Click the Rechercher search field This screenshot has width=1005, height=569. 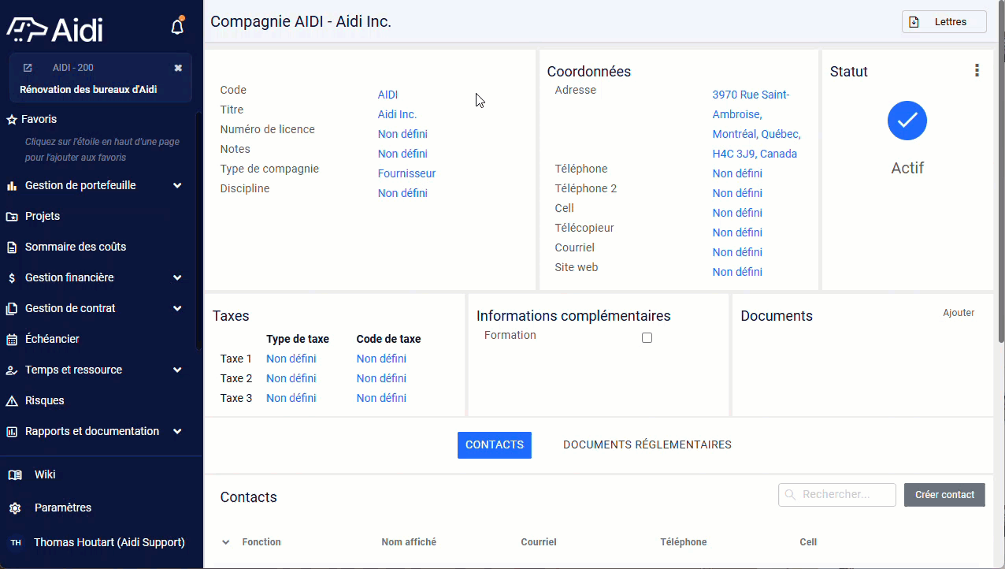click(837, 495)
